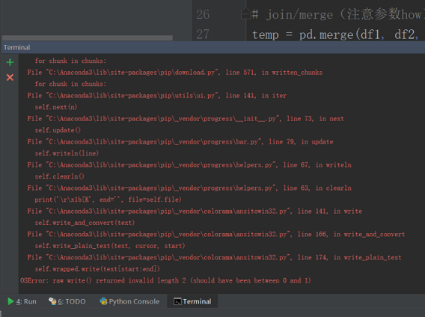The height and width of the screenshot is (317, 425).
Task: Click the Terminal tab icon
Action: click(177, 301)
